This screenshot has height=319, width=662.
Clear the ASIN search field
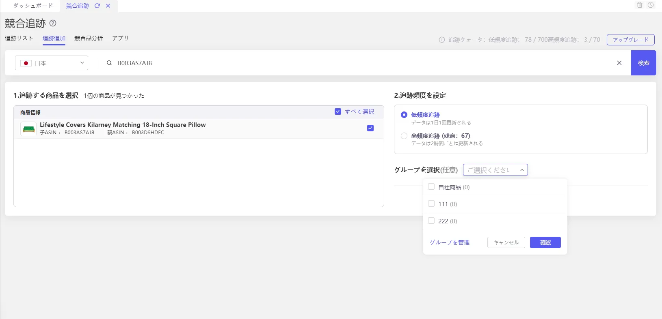619,63
